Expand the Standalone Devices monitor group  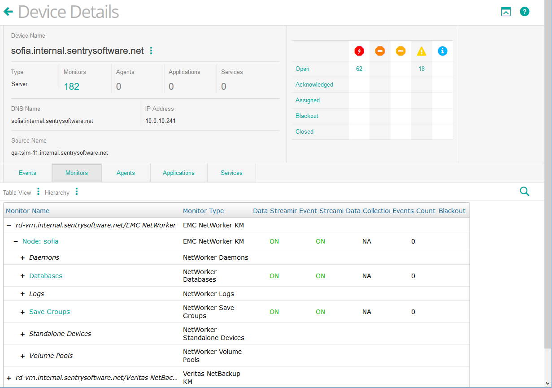coord(23,334)
